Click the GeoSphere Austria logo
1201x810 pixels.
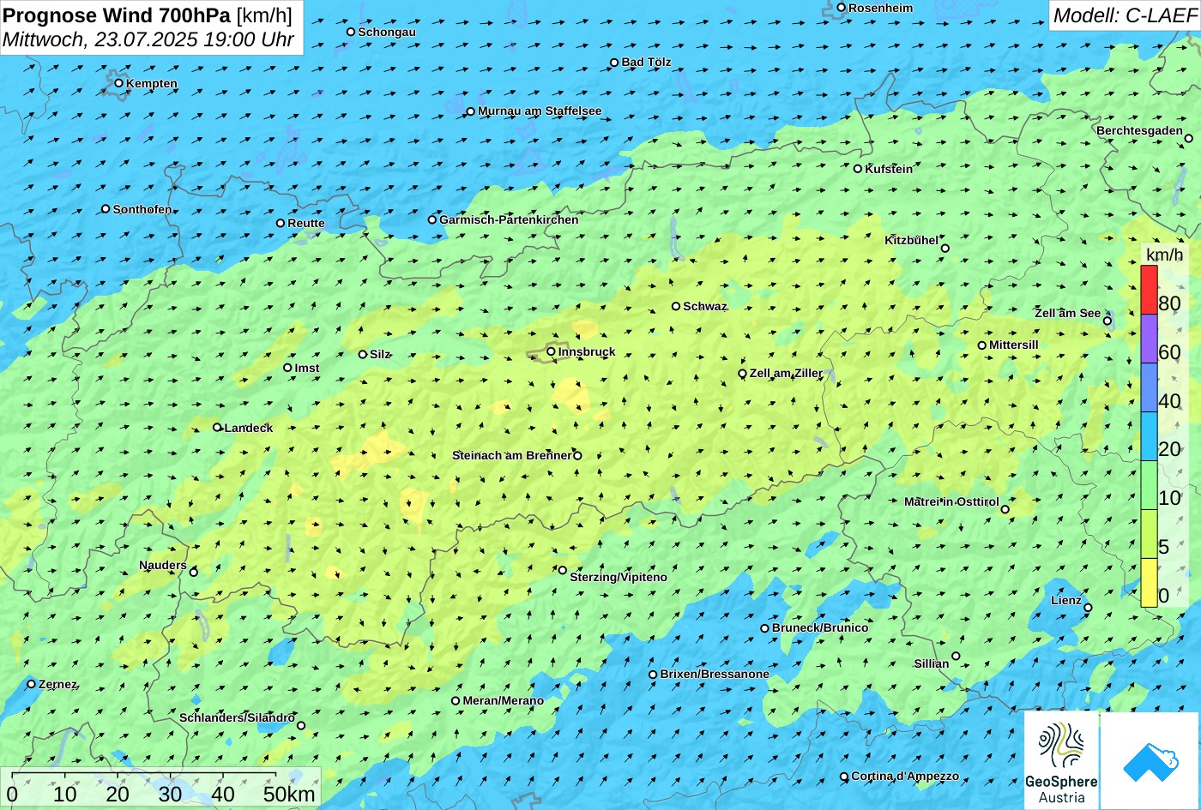point(1061,761)
